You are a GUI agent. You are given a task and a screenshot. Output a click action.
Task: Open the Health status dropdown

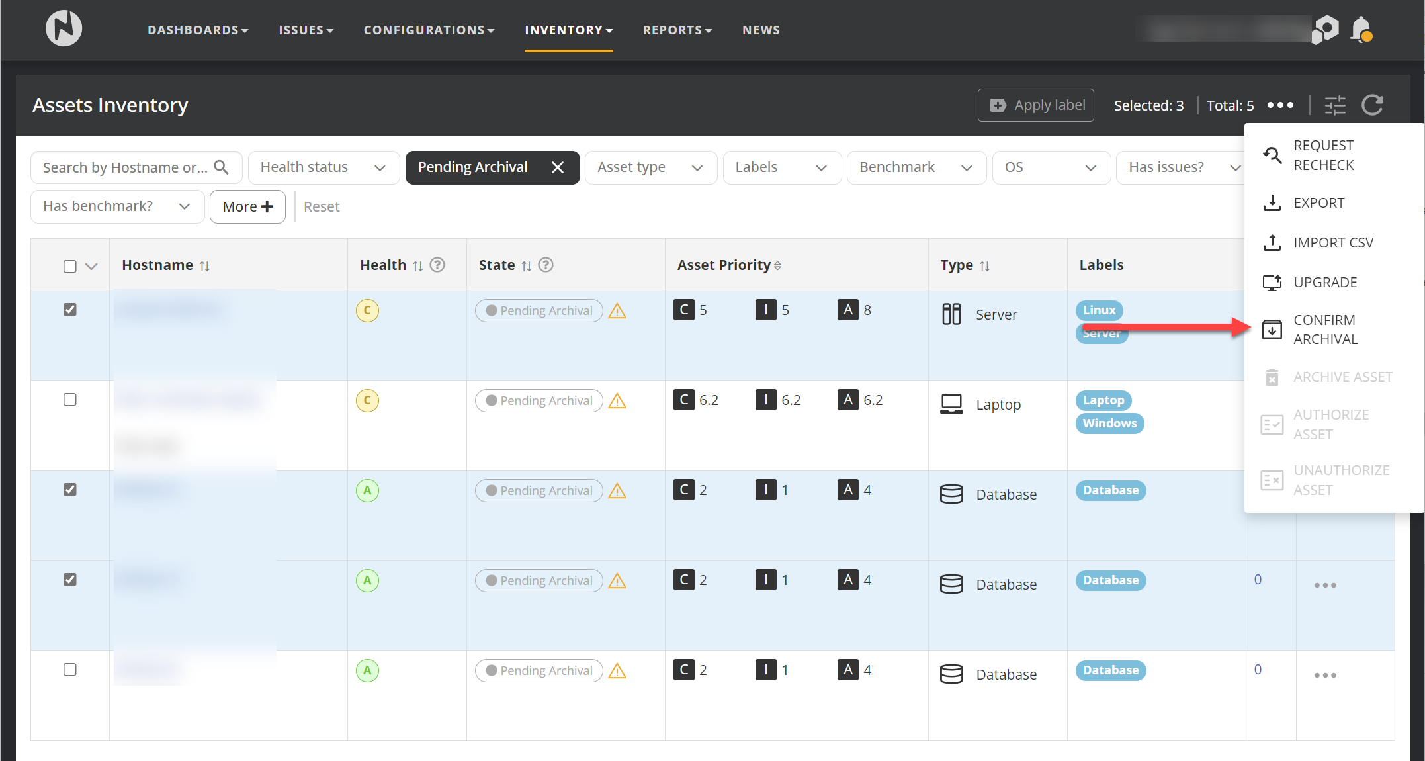coord(323,167)
